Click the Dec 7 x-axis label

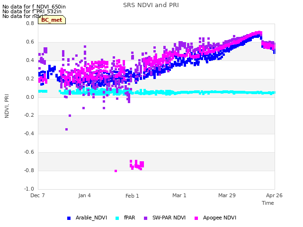[37, 195]
